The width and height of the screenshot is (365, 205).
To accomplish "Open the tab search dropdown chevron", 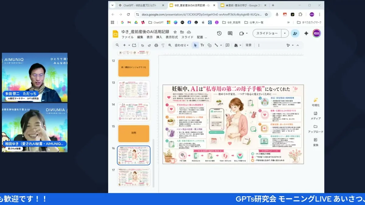I will coord(113,5).
